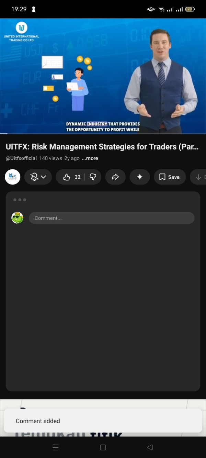Open the recent apps menu button
This screenshot has height=458, width=206.
(56, 447)
